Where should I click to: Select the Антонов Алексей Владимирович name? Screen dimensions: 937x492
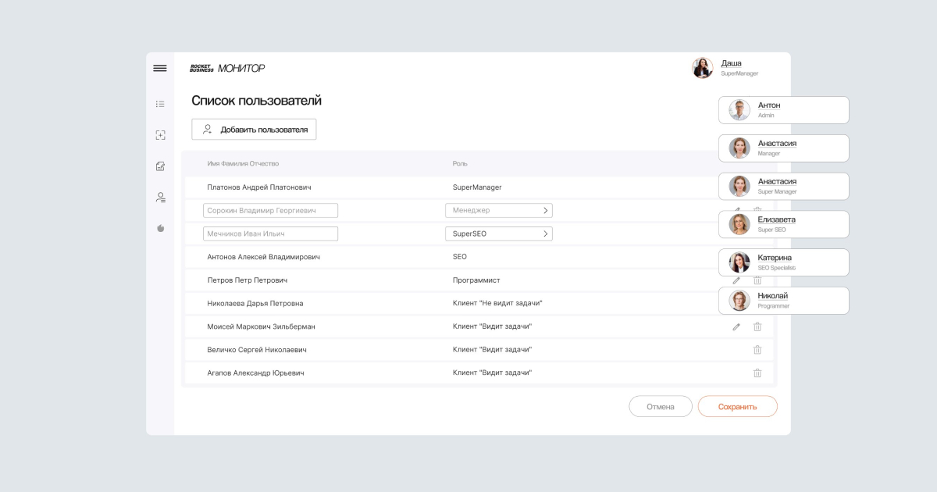[x=264, y=257]
